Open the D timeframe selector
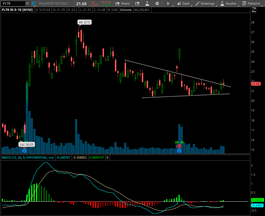This screenshot has height=216, width=265. pyautogui.click(x=168, y=3)
